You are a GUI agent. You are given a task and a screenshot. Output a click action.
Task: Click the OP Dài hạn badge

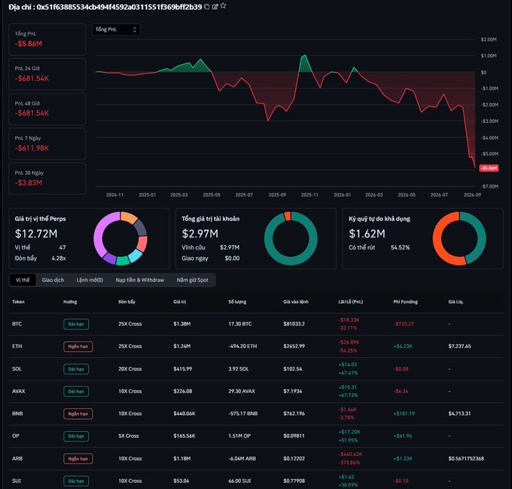pos(76,436)
